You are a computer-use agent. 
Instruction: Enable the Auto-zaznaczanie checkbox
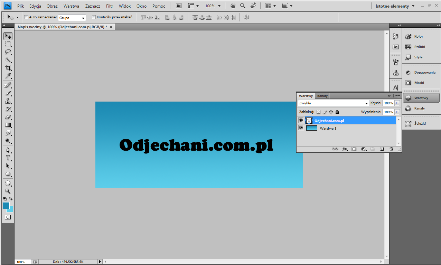(x=26, y=17)
